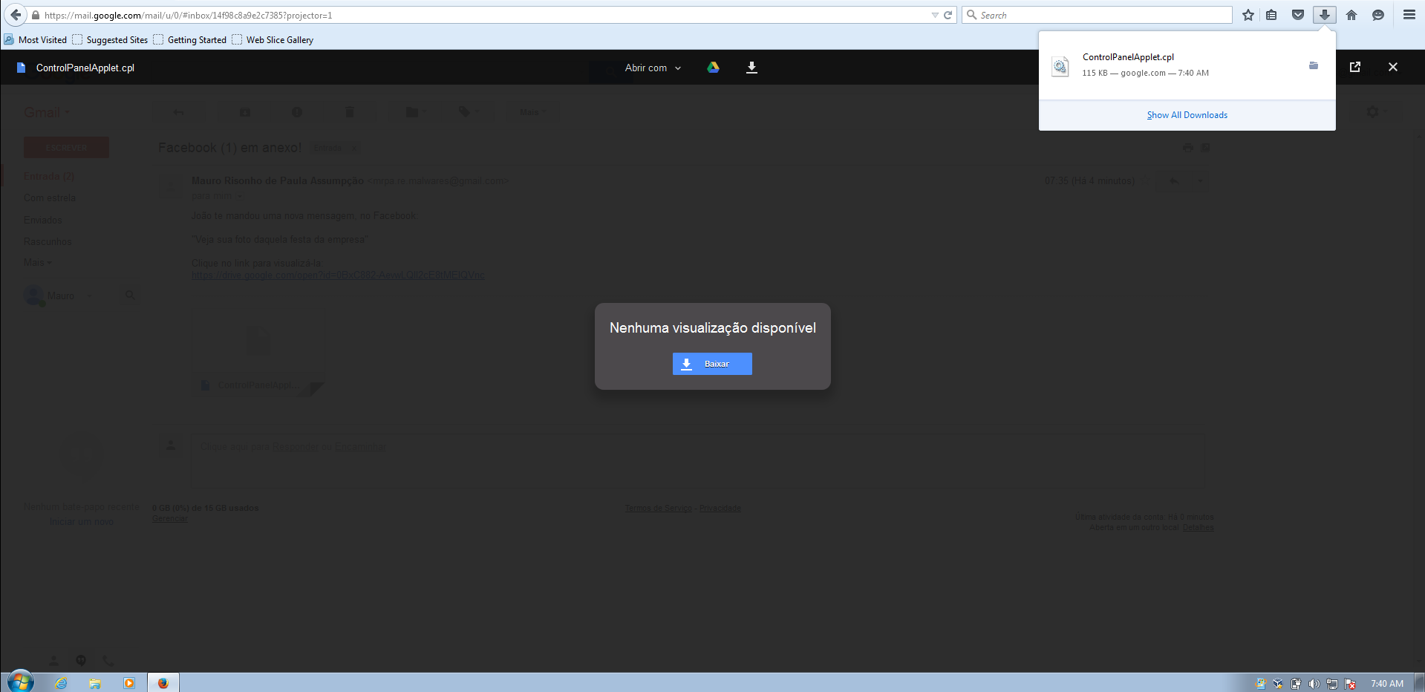The width and height of the screenshot is (1425, 692).
Task: Click the download arrow in viewer toolbar
Action: [x=751, y=68]
